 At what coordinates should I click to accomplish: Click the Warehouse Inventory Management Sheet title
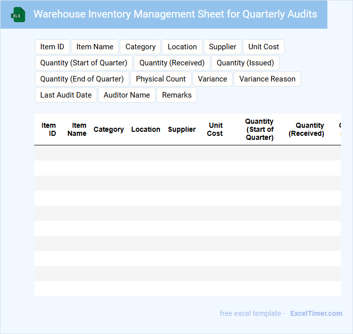point(175,14)
